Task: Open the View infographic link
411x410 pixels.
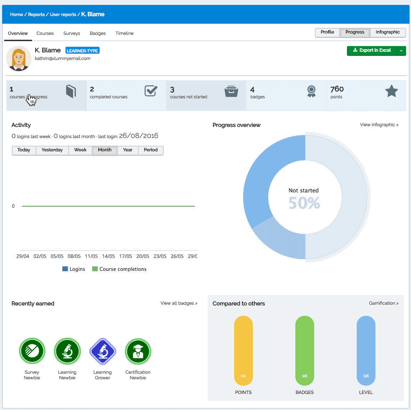Action: (x=379, y=124)
